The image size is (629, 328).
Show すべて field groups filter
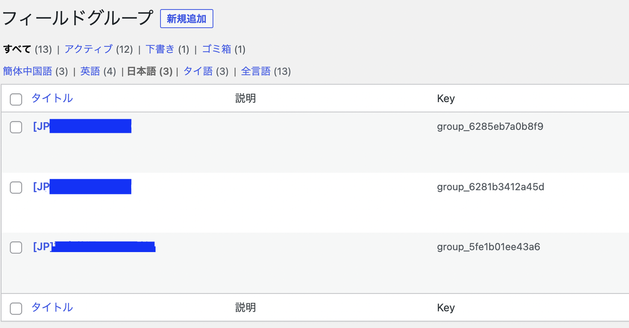[x=17, y=49]
